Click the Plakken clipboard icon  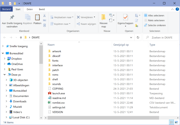[x=37, y=17]
